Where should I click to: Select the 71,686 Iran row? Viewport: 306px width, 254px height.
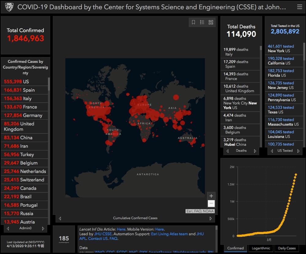pos(24,146)
